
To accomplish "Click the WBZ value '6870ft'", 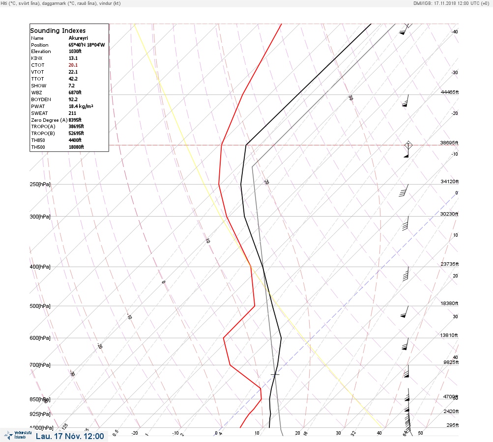I will (75, 93).
